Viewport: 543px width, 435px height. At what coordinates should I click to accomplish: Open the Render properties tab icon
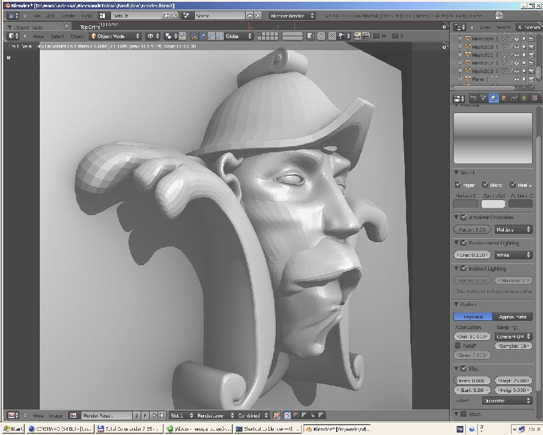[474, 98]
